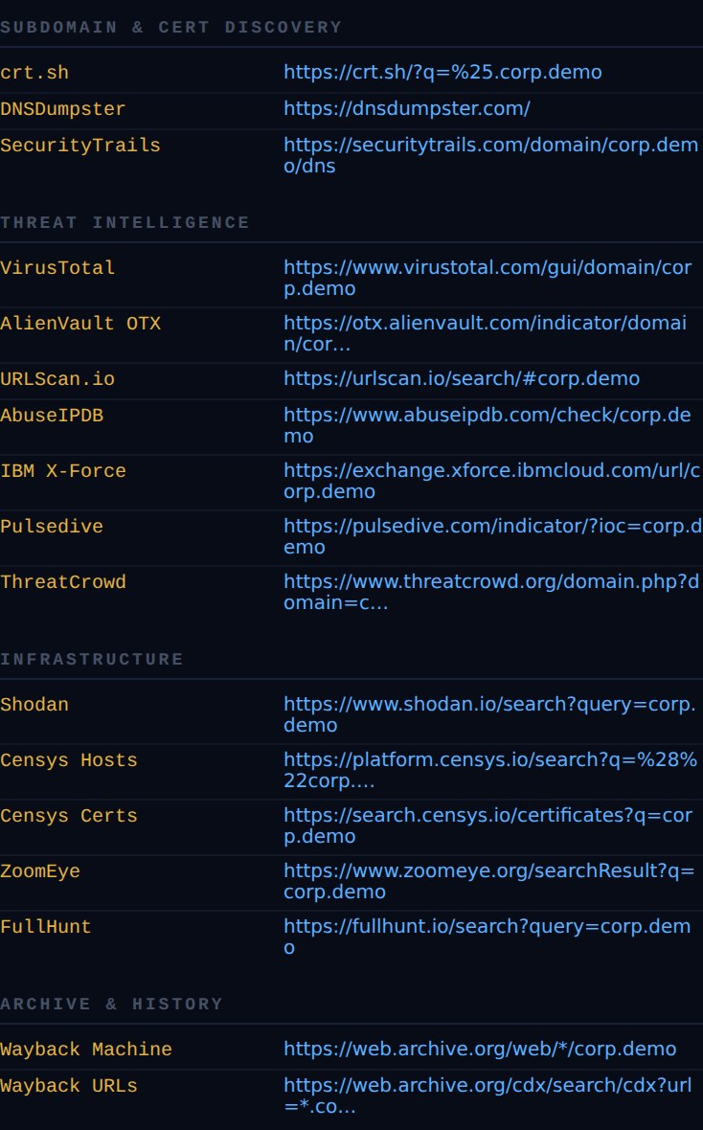Select the IBM X-Force label
This screenshot has width=703, height=1130.
tap(62, 471)
